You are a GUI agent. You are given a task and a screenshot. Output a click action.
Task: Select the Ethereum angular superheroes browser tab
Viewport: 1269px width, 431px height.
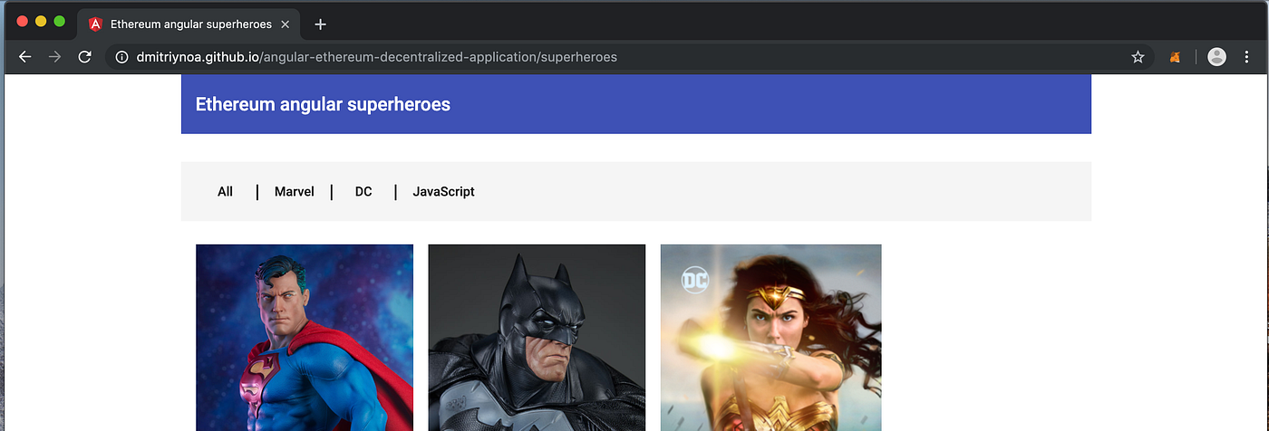click(x=189, y=24)
